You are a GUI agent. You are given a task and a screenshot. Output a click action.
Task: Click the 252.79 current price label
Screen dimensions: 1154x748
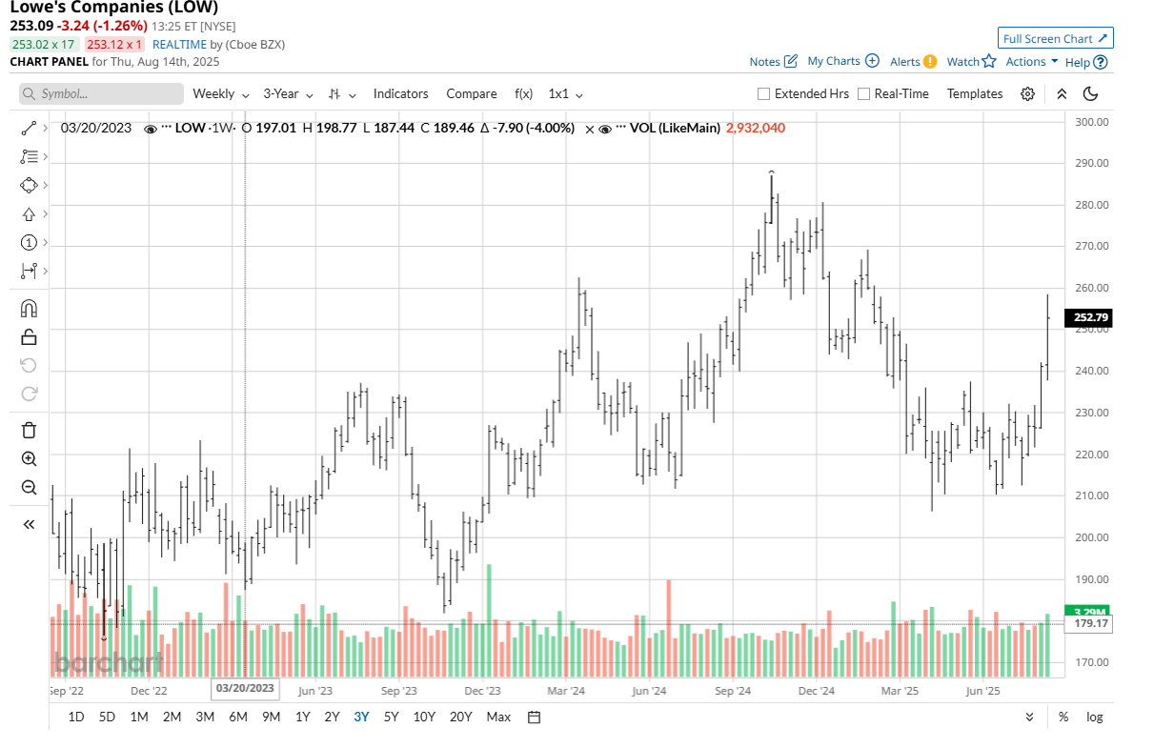[1086, 317]
